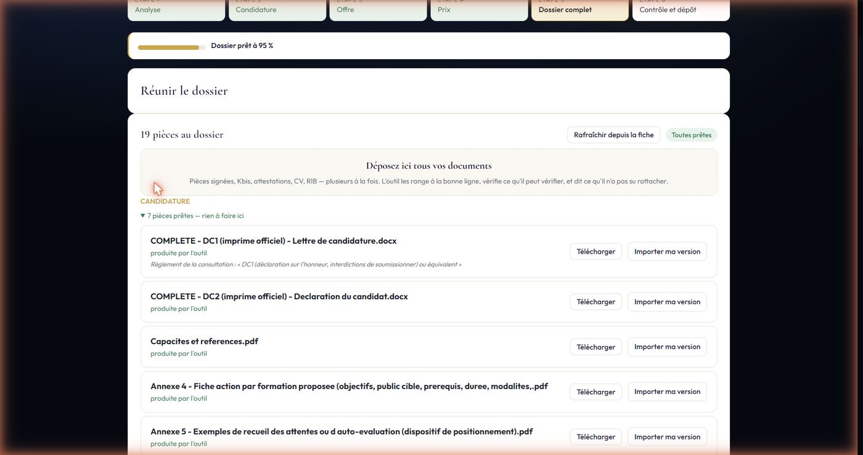
Task: Download the Annexe 5 Exemples de recueil file
Action: 596,437
